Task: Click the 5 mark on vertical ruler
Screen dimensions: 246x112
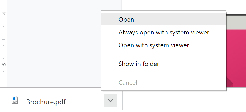Action: [4, 64]
